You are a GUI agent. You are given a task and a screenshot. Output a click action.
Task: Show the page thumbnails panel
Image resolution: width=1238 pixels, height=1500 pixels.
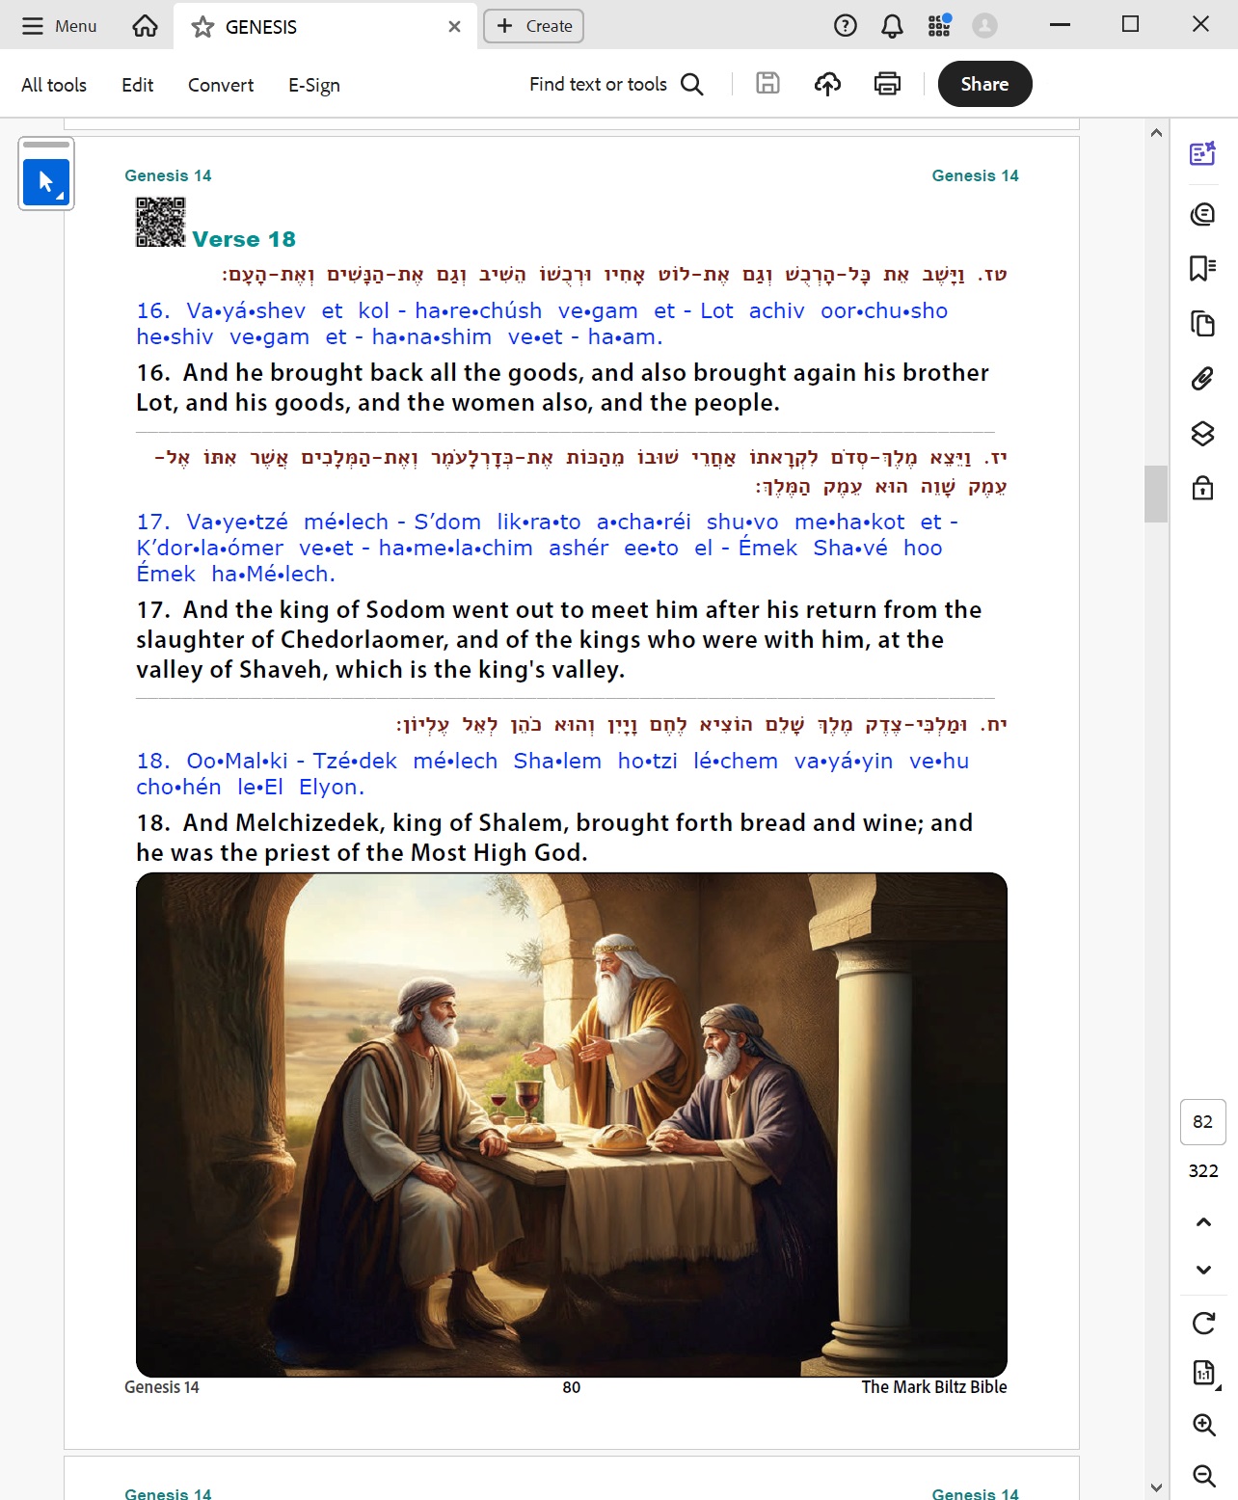point(1202,323)
